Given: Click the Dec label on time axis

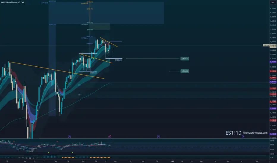Looking at the screenshot, I should click(143, 161).
